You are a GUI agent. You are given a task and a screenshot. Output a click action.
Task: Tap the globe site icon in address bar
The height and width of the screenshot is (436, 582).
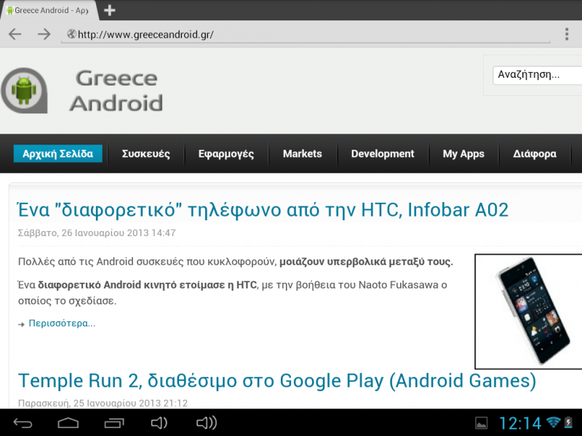coord(71,34)
